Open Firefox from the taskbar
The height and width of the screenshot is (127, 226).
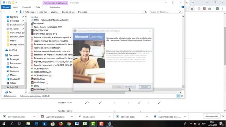pos(61,124)
